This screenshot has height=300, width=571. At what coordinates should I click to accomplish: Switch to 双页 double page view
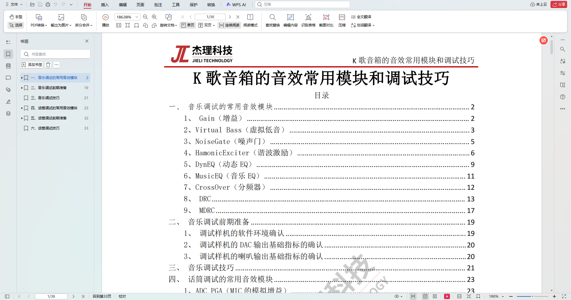point(206,25)
